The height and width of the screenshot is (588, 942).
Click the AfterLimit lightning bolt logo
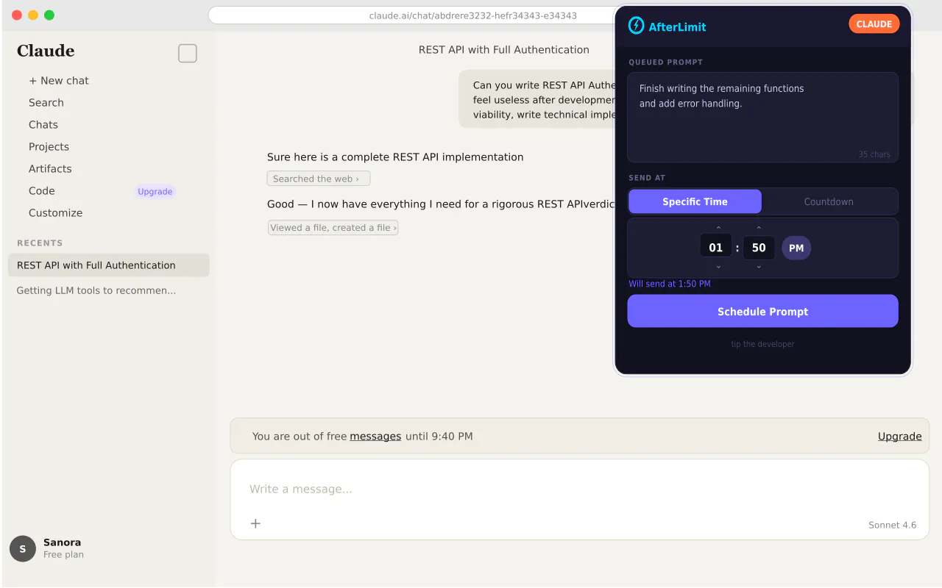(636, 26)
